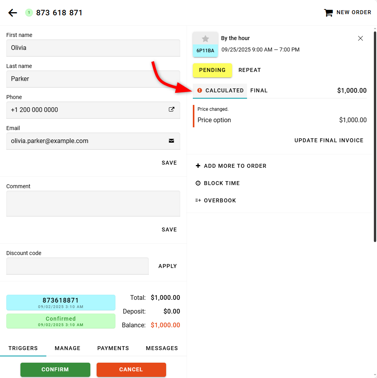Open the Manage tab
377x378 pixels.
[x=68, y=348]
